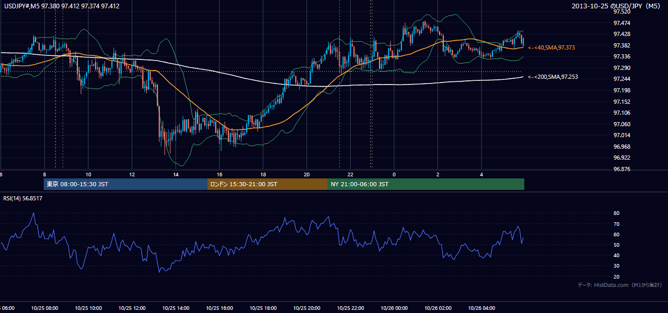Click price axis label 97.520
Viewport: 668px width, 313px height.
[621, 11]
